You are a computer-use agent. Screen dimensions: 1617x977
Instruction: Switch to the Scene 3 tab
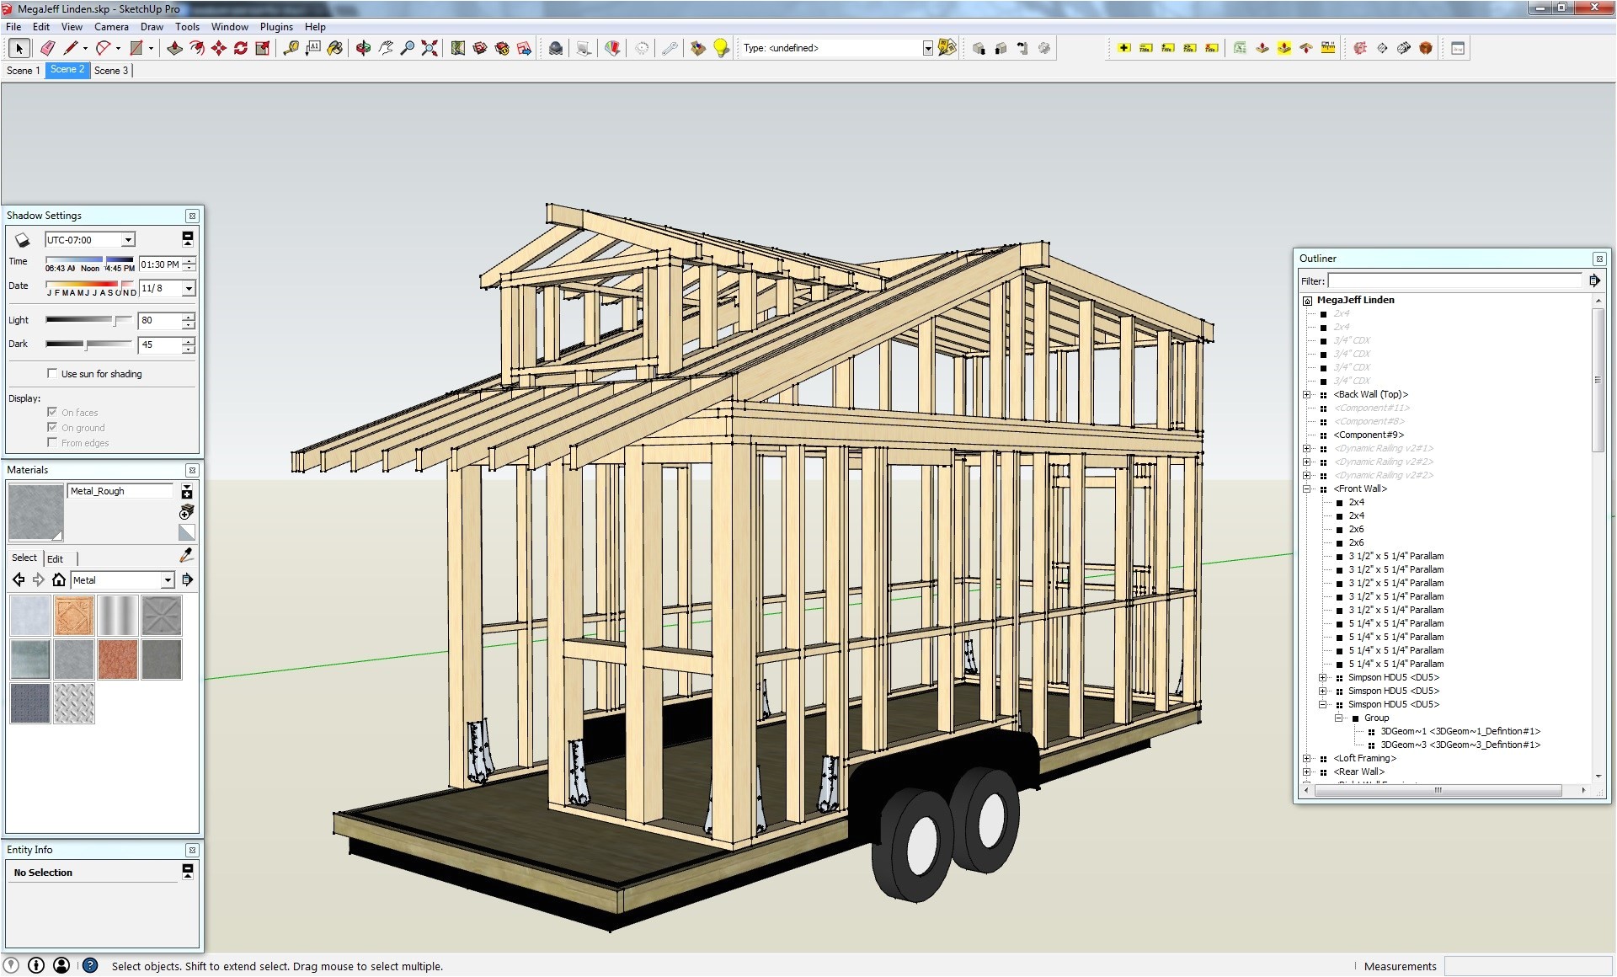pyautogui.click(x=111, y=71)
